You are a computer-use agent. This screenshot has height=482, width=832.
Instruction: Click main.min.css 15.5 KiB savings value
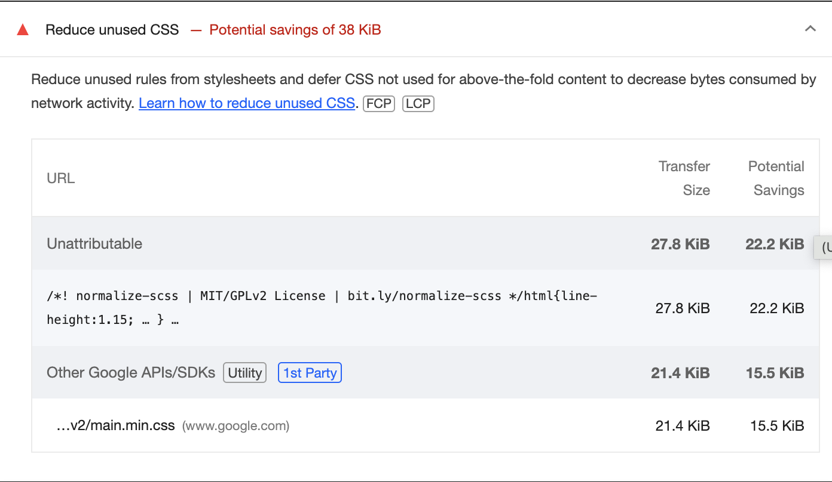777,426
